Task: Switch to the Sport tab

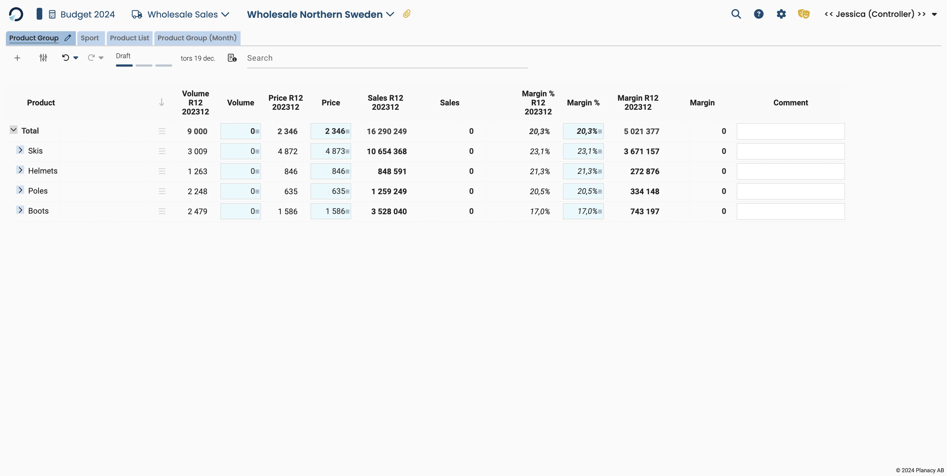Action: pyautogui.click(x=90, y=38)
